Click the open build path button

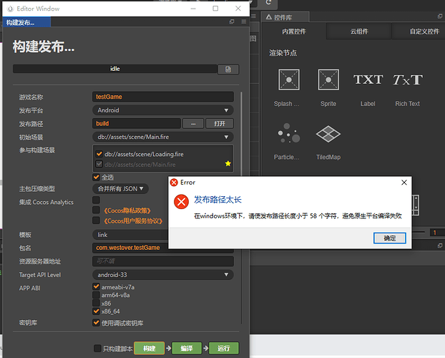click(220, 124)
